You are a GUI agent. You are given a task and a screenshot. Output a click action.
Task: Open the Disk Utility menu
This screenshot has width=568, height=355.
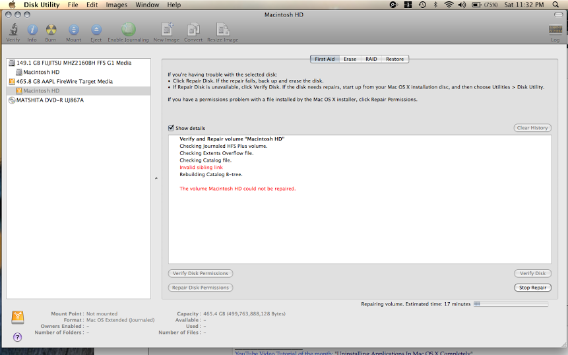(42, 5)
